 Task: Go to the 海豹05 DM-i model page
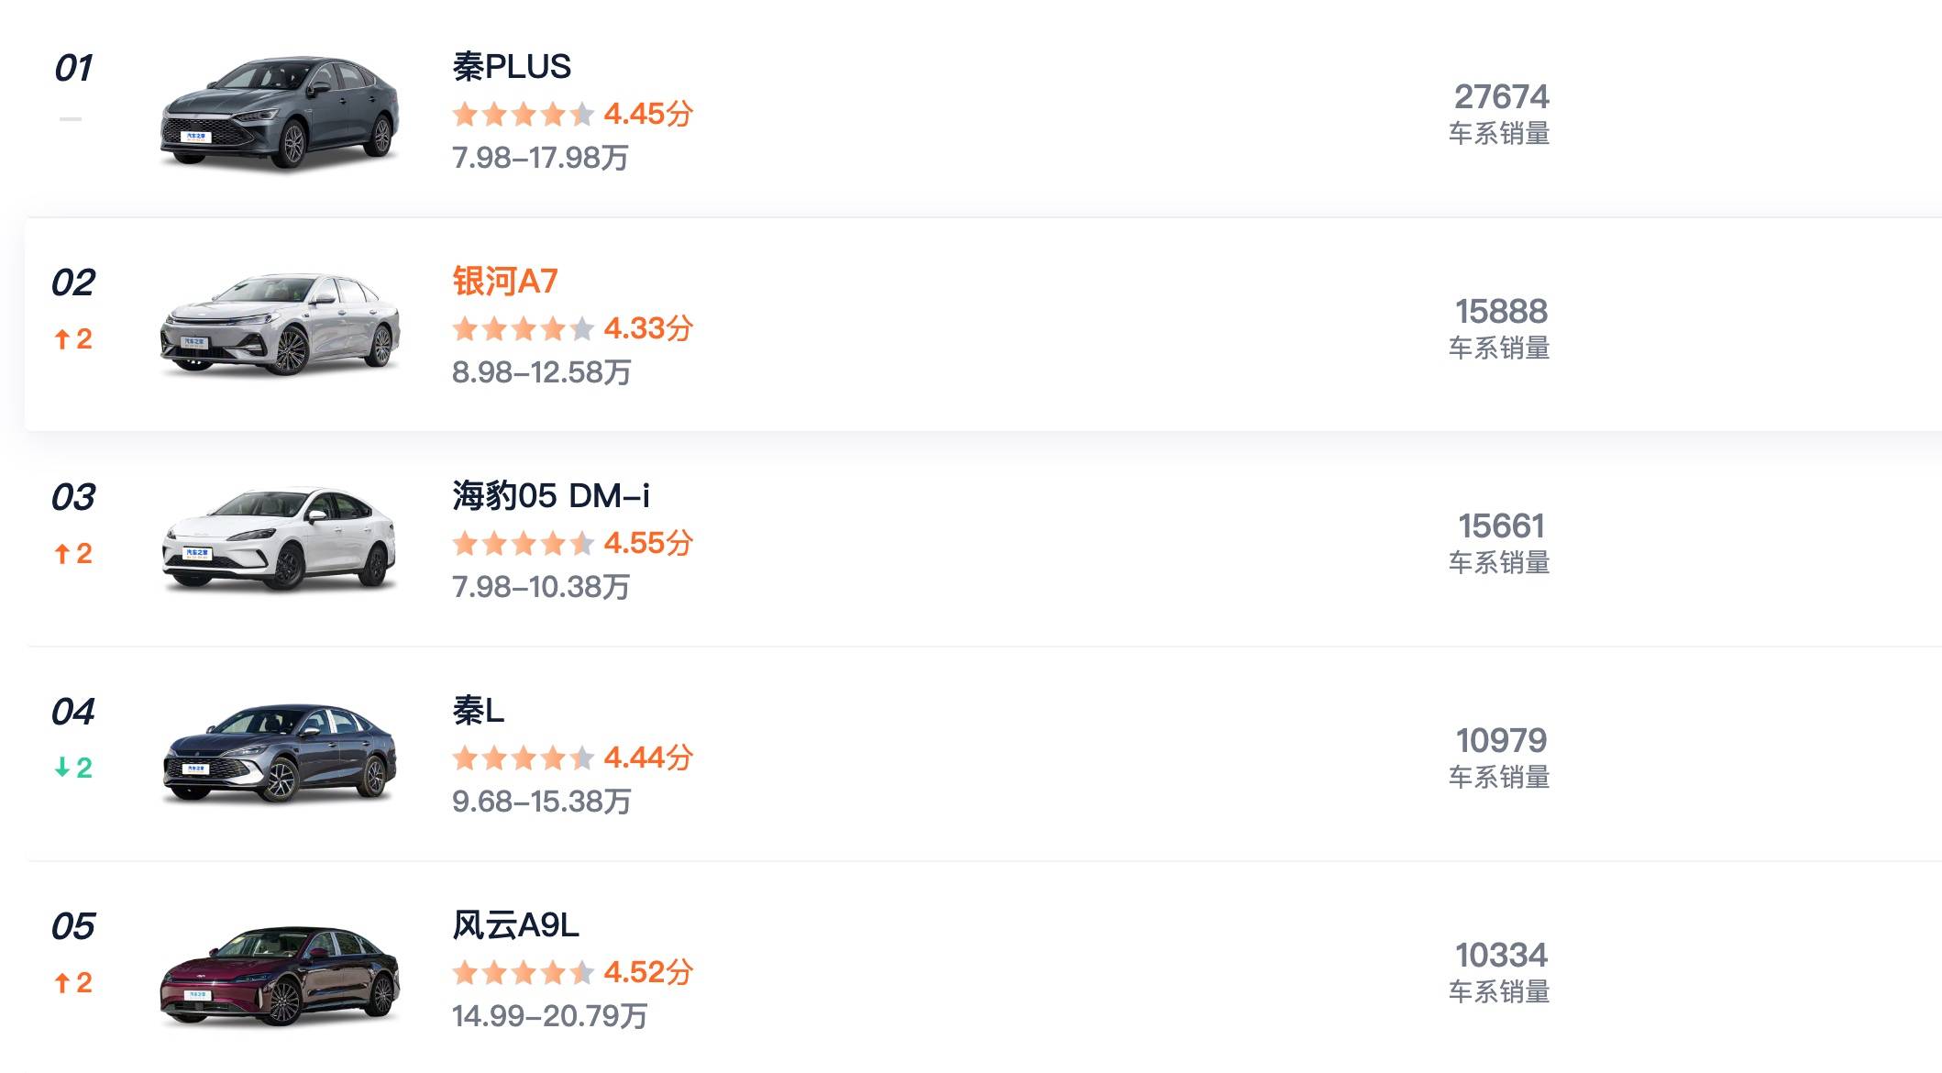tap(550, 496)
